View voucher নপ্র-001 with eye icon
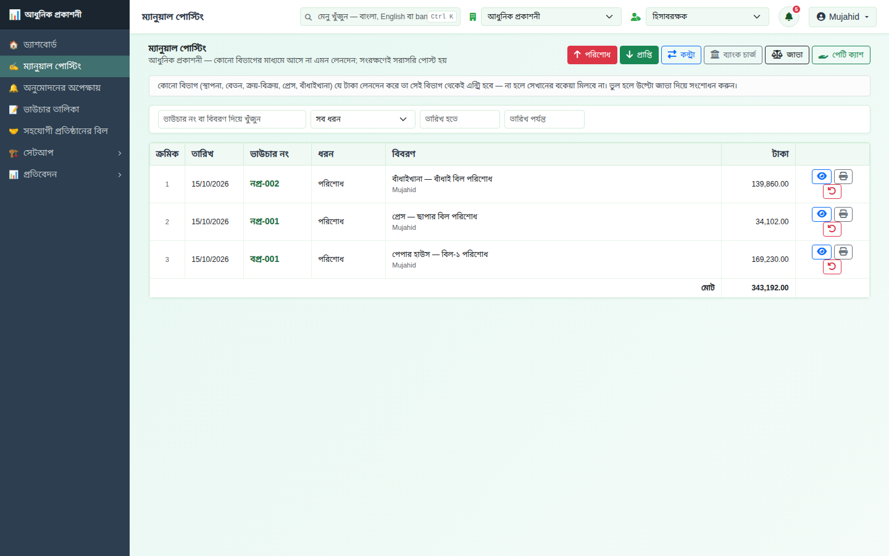The height and width of the screenshot is (556, 889). pyautogui.click(x=821, y=214)
